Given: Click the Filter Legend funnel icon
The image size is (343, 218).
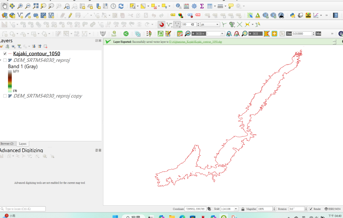Looking at the screenshot, I should [x=19, y=46].
